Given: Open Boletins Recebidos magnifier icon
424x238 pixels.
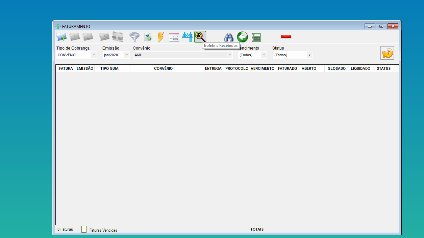Looking at the screenshot, I should point(200,37).
